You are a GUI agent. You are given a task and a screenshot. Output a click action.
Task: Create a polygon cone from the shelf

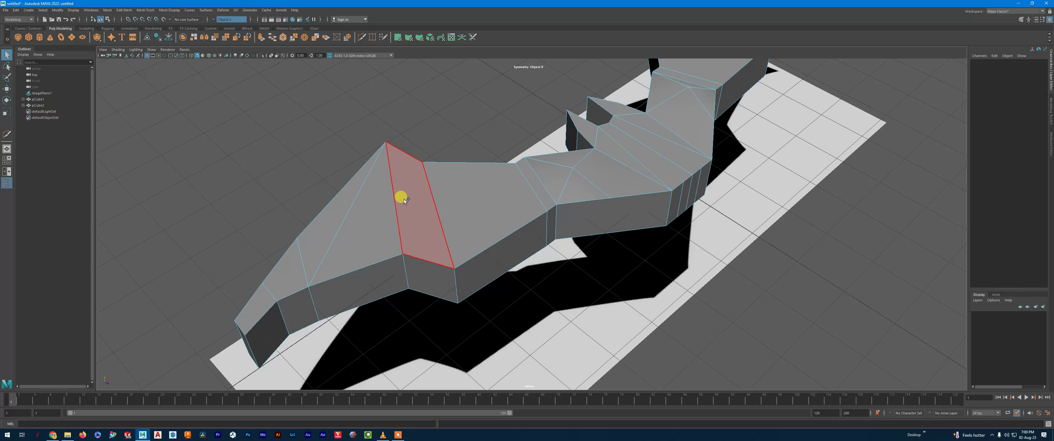tap(50, 37)
